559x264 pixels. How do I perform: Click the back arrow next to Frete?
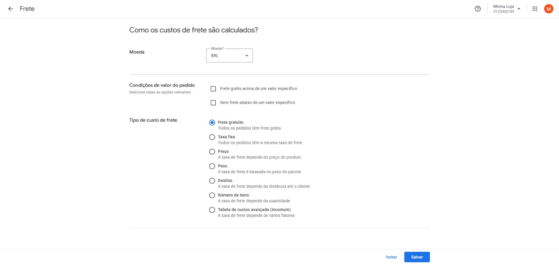coord(10,9)
